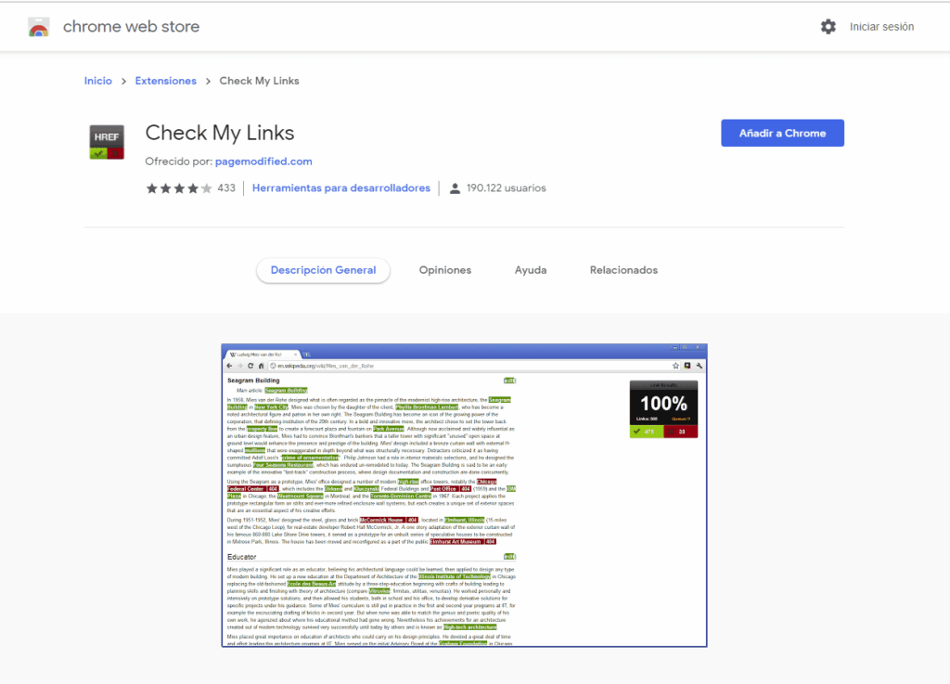Open the Ayuda tab
Image resolution: width=950 pixels, height=684 pixels.
(530, 270)
